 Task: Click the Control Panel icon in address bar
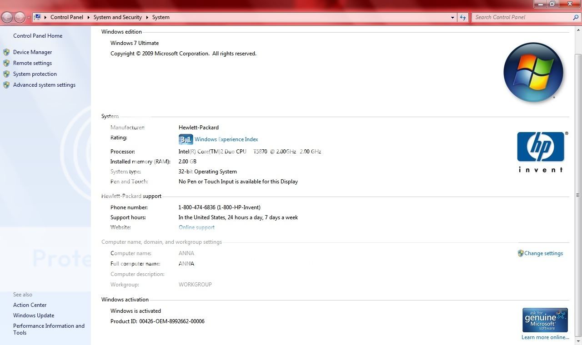tap(38, 17)
